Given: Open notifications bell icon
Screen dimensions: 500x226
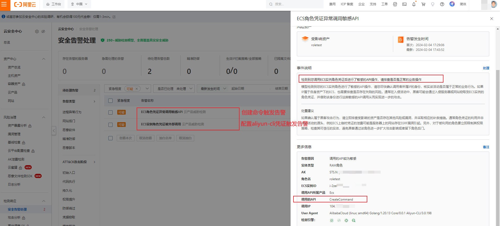Looking at the screenshot, I should click(414, 4).
